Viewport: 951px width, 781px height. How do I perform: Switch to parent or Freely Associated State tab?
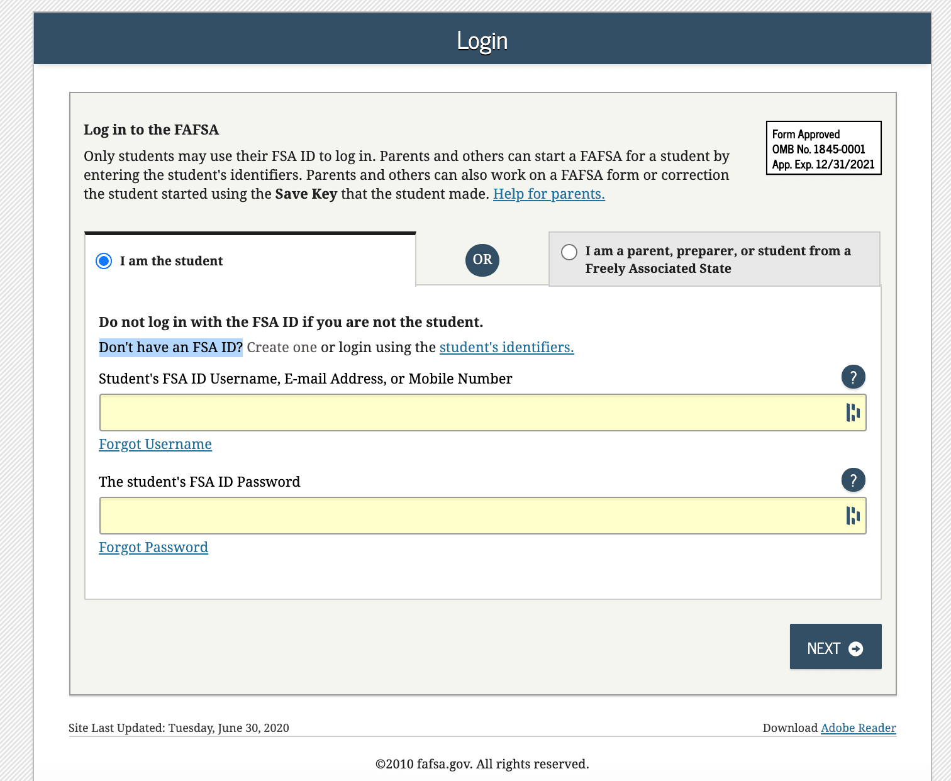click(x=717, y=260)
